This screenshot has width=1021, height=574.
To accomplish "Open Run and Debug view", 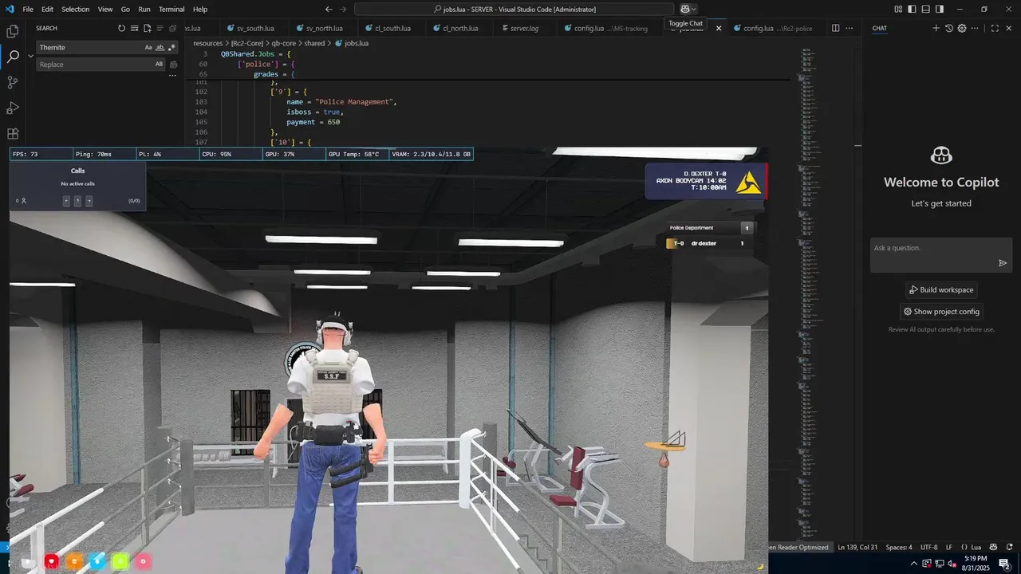I will (x=13, y=108).
